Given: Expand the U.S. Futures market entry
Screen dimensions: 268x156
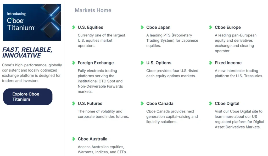Looking at the screenshot, I should [x=90, y=103].
